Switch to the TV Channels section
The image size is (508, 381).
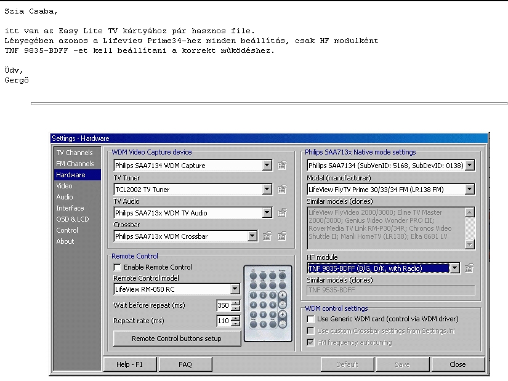point(75,153)
